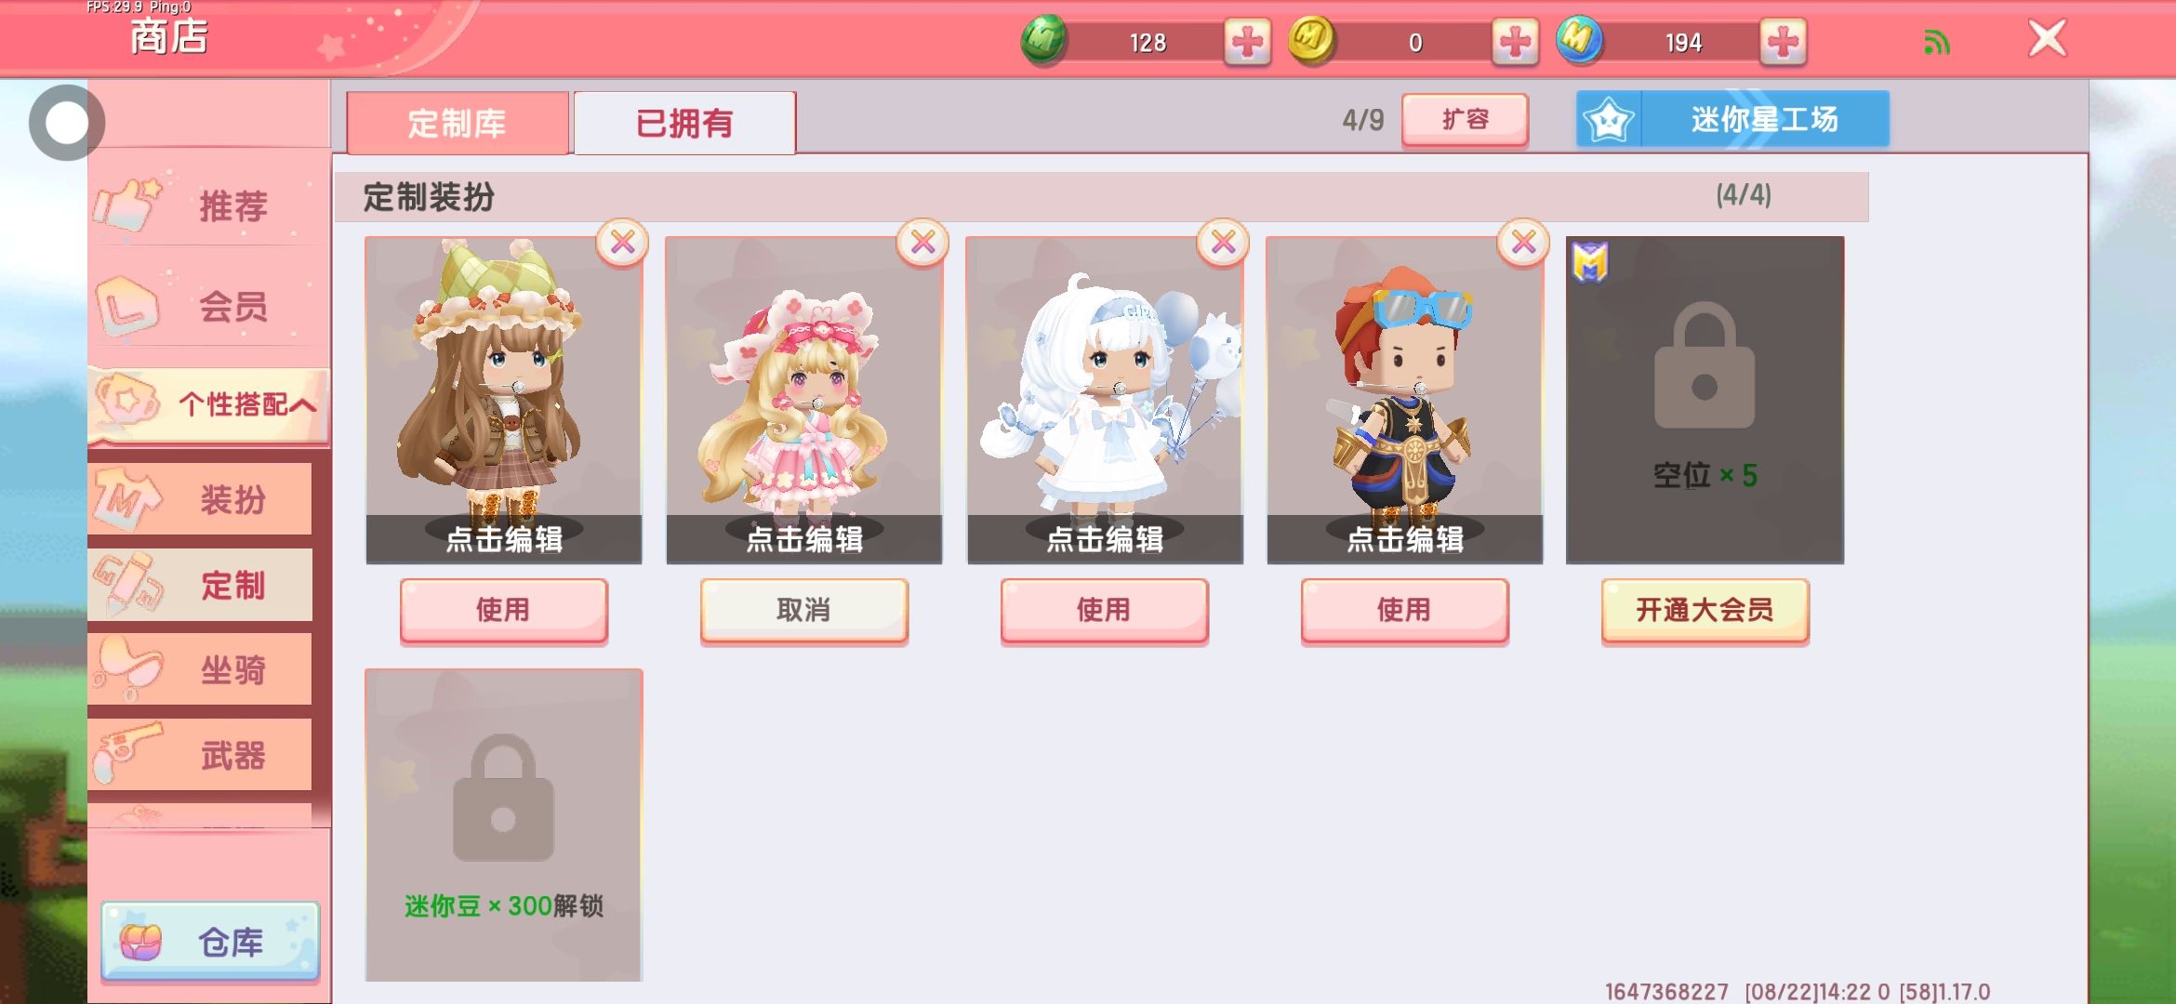Add more green mini beans with plus
The image size is (2176, 1004).
[x=1247, y=42]
